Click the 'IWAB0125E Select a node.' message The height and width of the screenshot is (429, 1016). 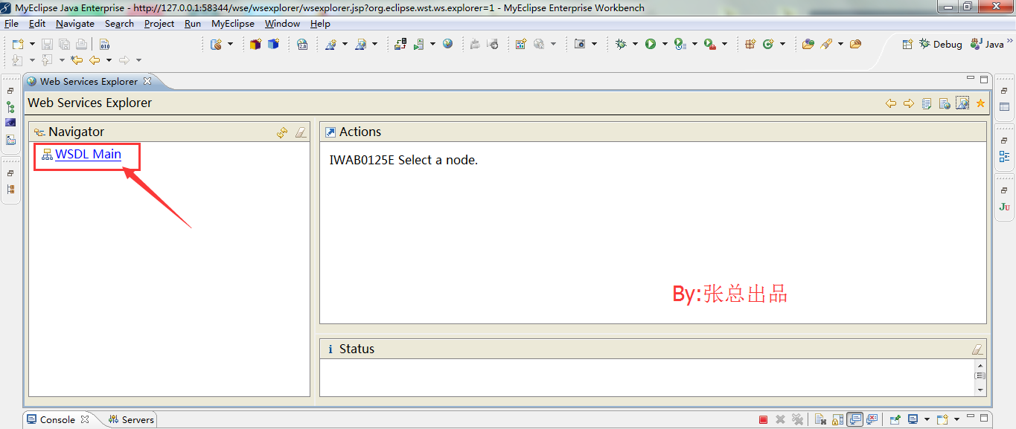click(x=403, y=160)
